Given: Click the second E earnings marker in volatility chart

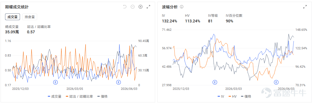Looking at the screenshot, I should click(x=276, y=82).
